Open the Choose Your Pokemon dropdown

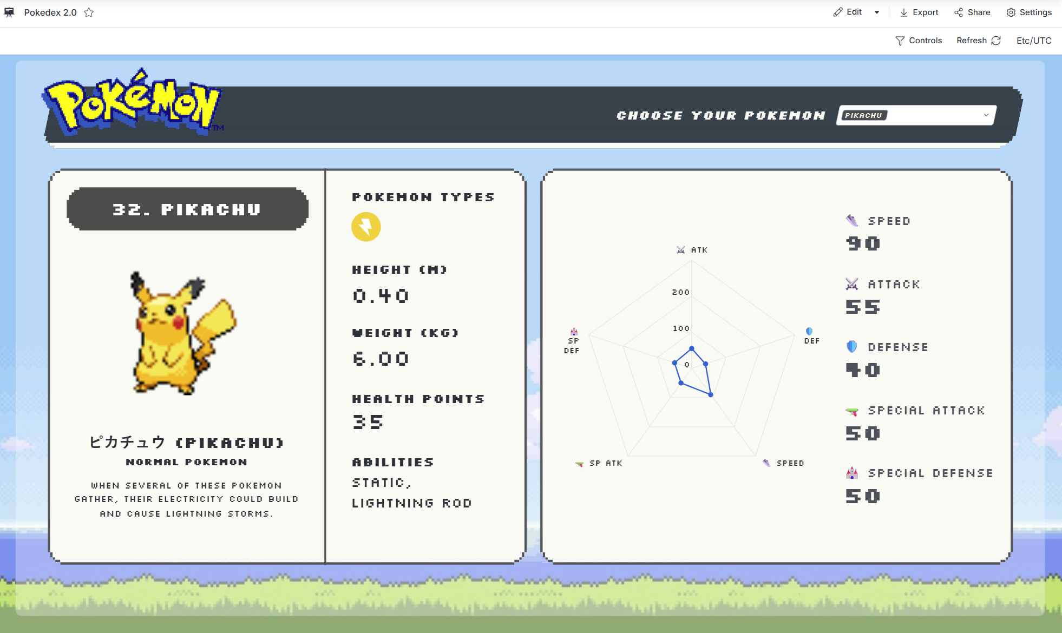tap(986, 115)
